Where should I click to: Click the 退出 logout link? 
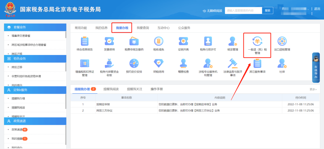click(317, 9)
